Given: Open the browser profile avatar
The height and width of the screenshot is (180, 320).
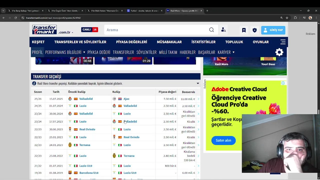Looking at the screenshot, I should [x=310, y=18].
